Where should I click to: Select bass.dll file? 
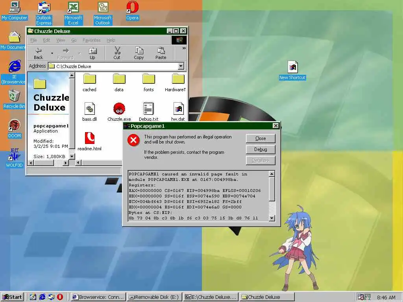click(x=89, y=112)
